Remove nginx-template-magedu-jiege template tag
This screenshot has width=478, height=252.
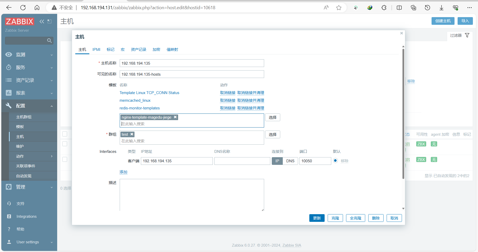pos(175,117)
